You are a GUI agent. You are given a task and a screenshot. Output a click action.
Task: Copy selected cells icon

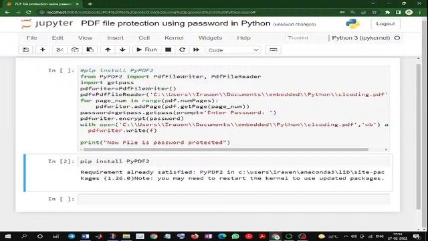75,50
